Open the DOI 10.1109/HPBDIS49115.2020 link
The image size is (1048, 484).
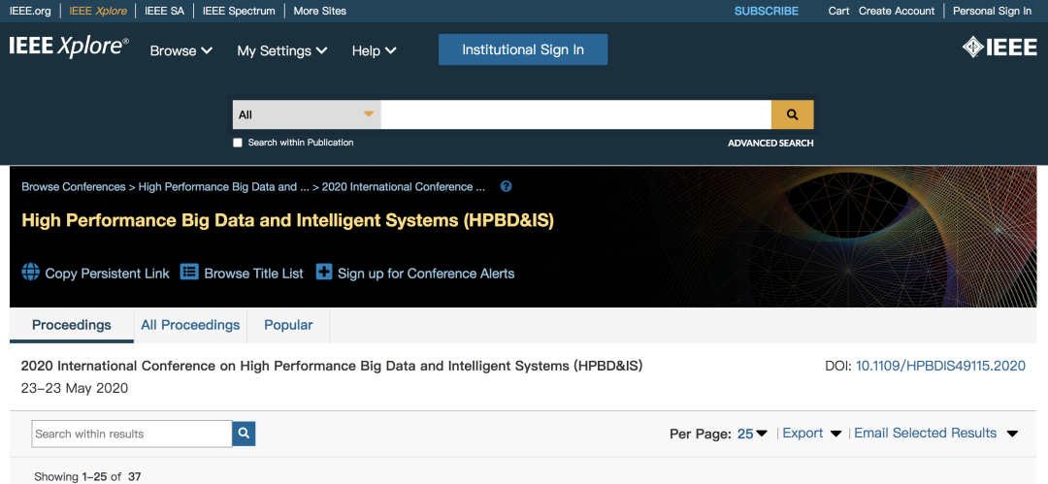[940, 366]
